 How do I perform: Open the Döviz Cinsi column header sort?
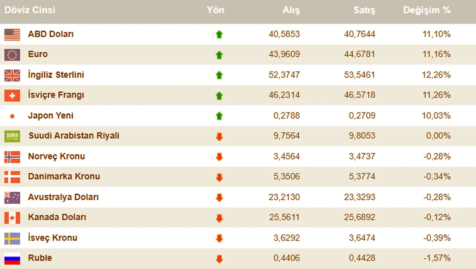[x=30, y=10]
